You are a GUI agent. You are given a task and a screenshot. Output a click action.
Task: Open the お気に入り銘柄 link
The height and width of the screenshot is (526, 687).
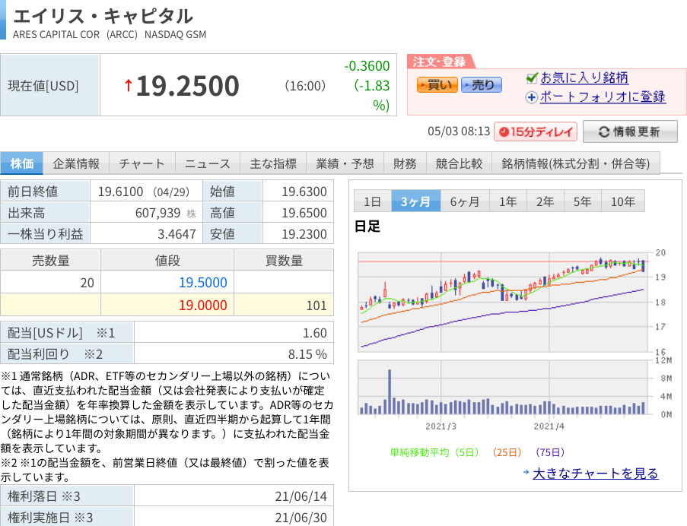coord(584,78)
